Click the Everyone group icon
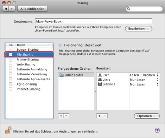The height and width of the screenshot is (138, 165). click(x=100, y=84)
